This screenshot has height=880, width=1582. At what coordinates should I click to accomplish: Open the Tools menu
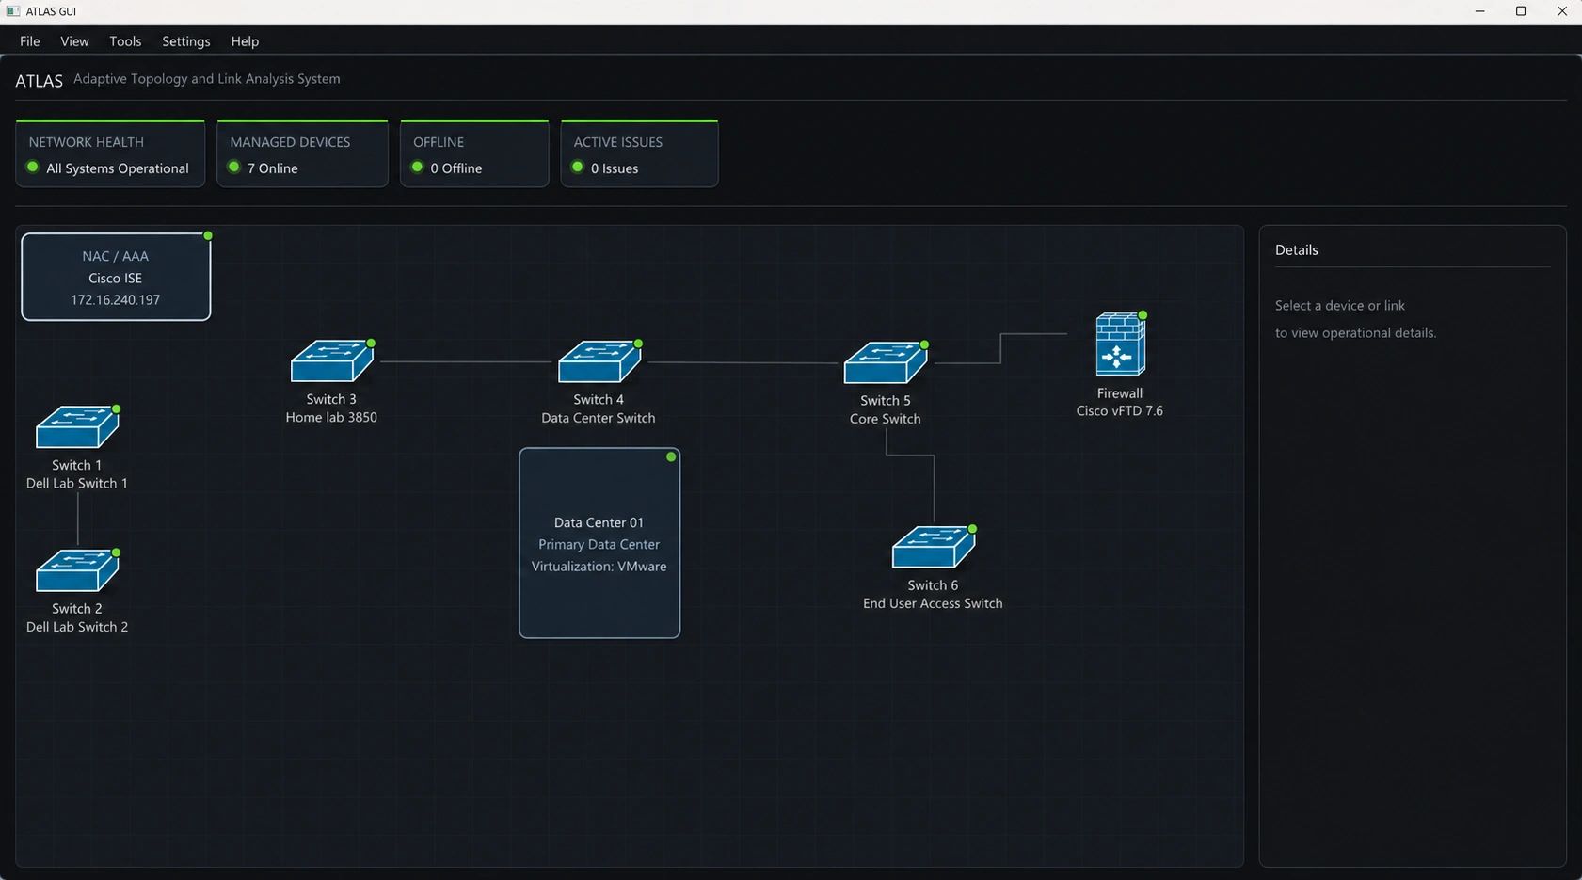[x=125, y=41]
